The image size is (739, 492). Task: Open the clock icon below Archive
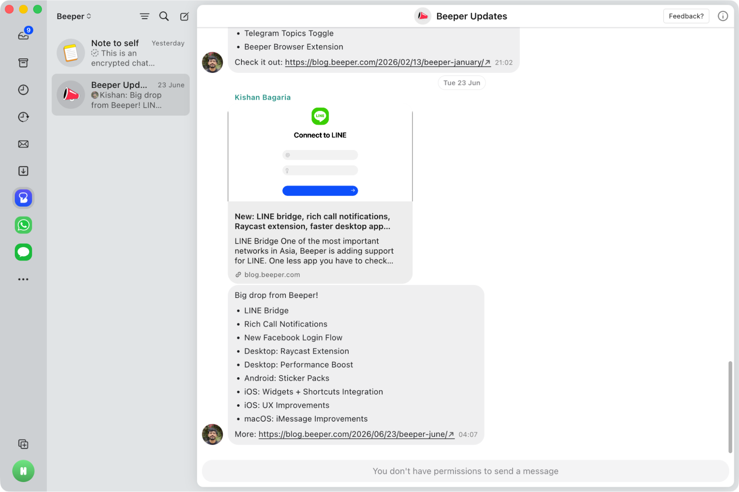pyautogui.click(x=23, y=90)
